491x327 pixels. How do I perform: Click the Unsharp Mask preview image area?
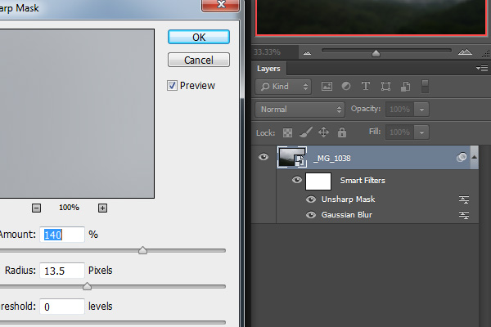pyautogui.click(x=77, y=114)
